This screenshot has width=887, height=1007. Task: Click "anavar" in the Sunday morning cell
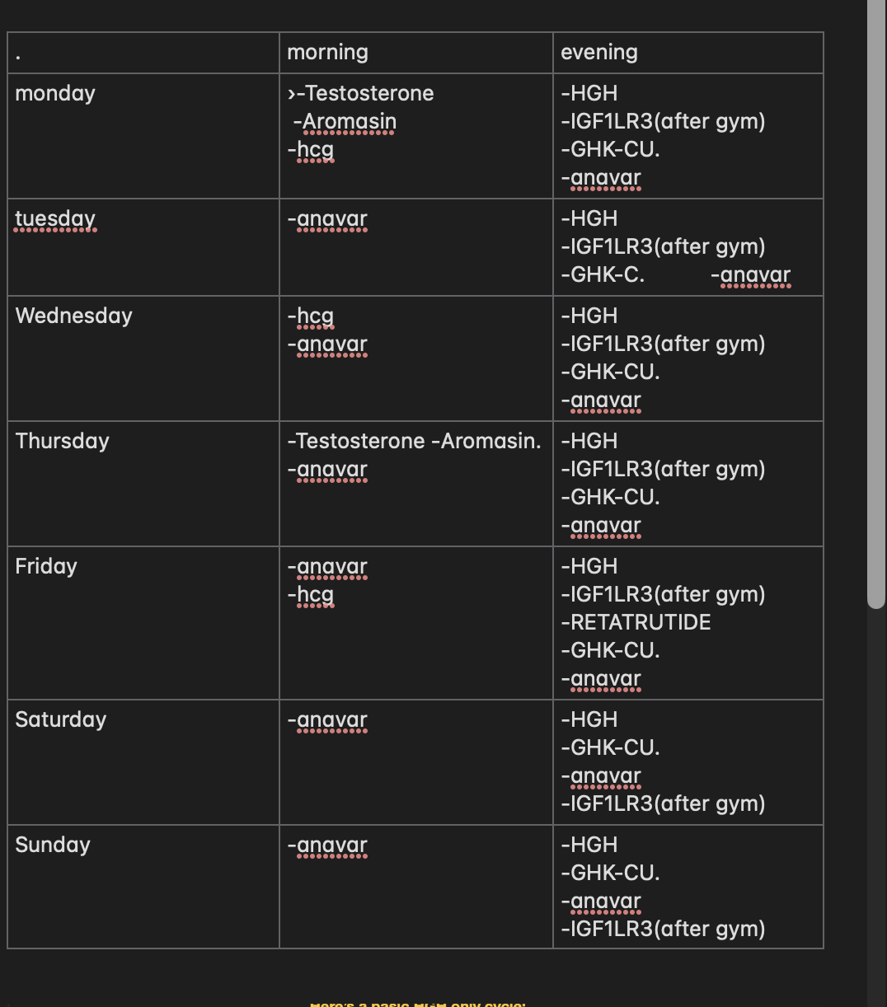point(332,845)
